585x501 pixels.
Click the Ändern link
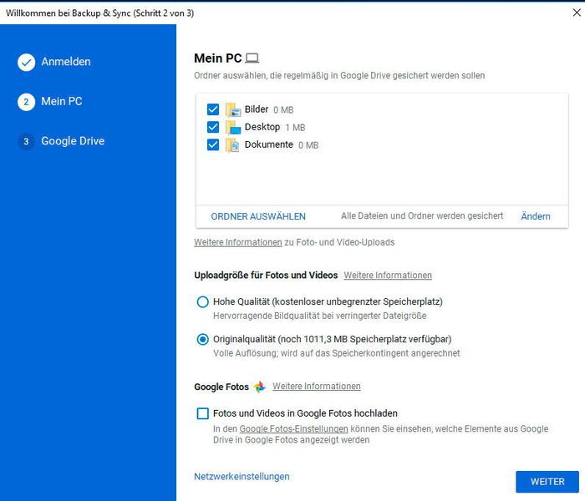point(536,216)
